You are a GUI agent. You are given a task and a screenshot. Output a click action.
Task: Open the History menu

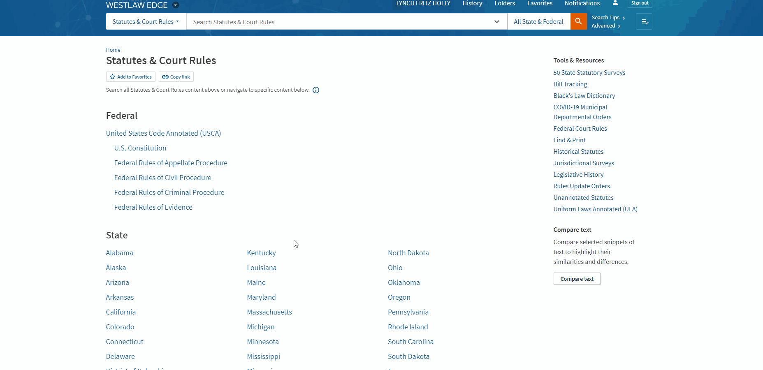pos(472,3)
